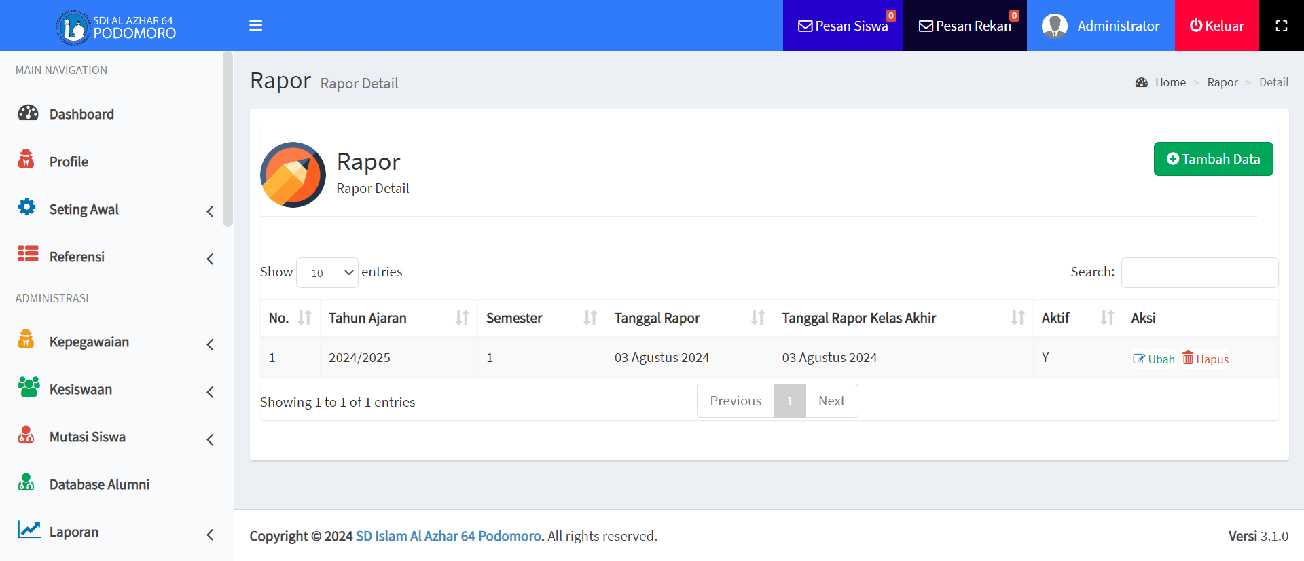Screen dimensions: 1304x561
Task: Click the Search input field
Action: click(1199, 272)
